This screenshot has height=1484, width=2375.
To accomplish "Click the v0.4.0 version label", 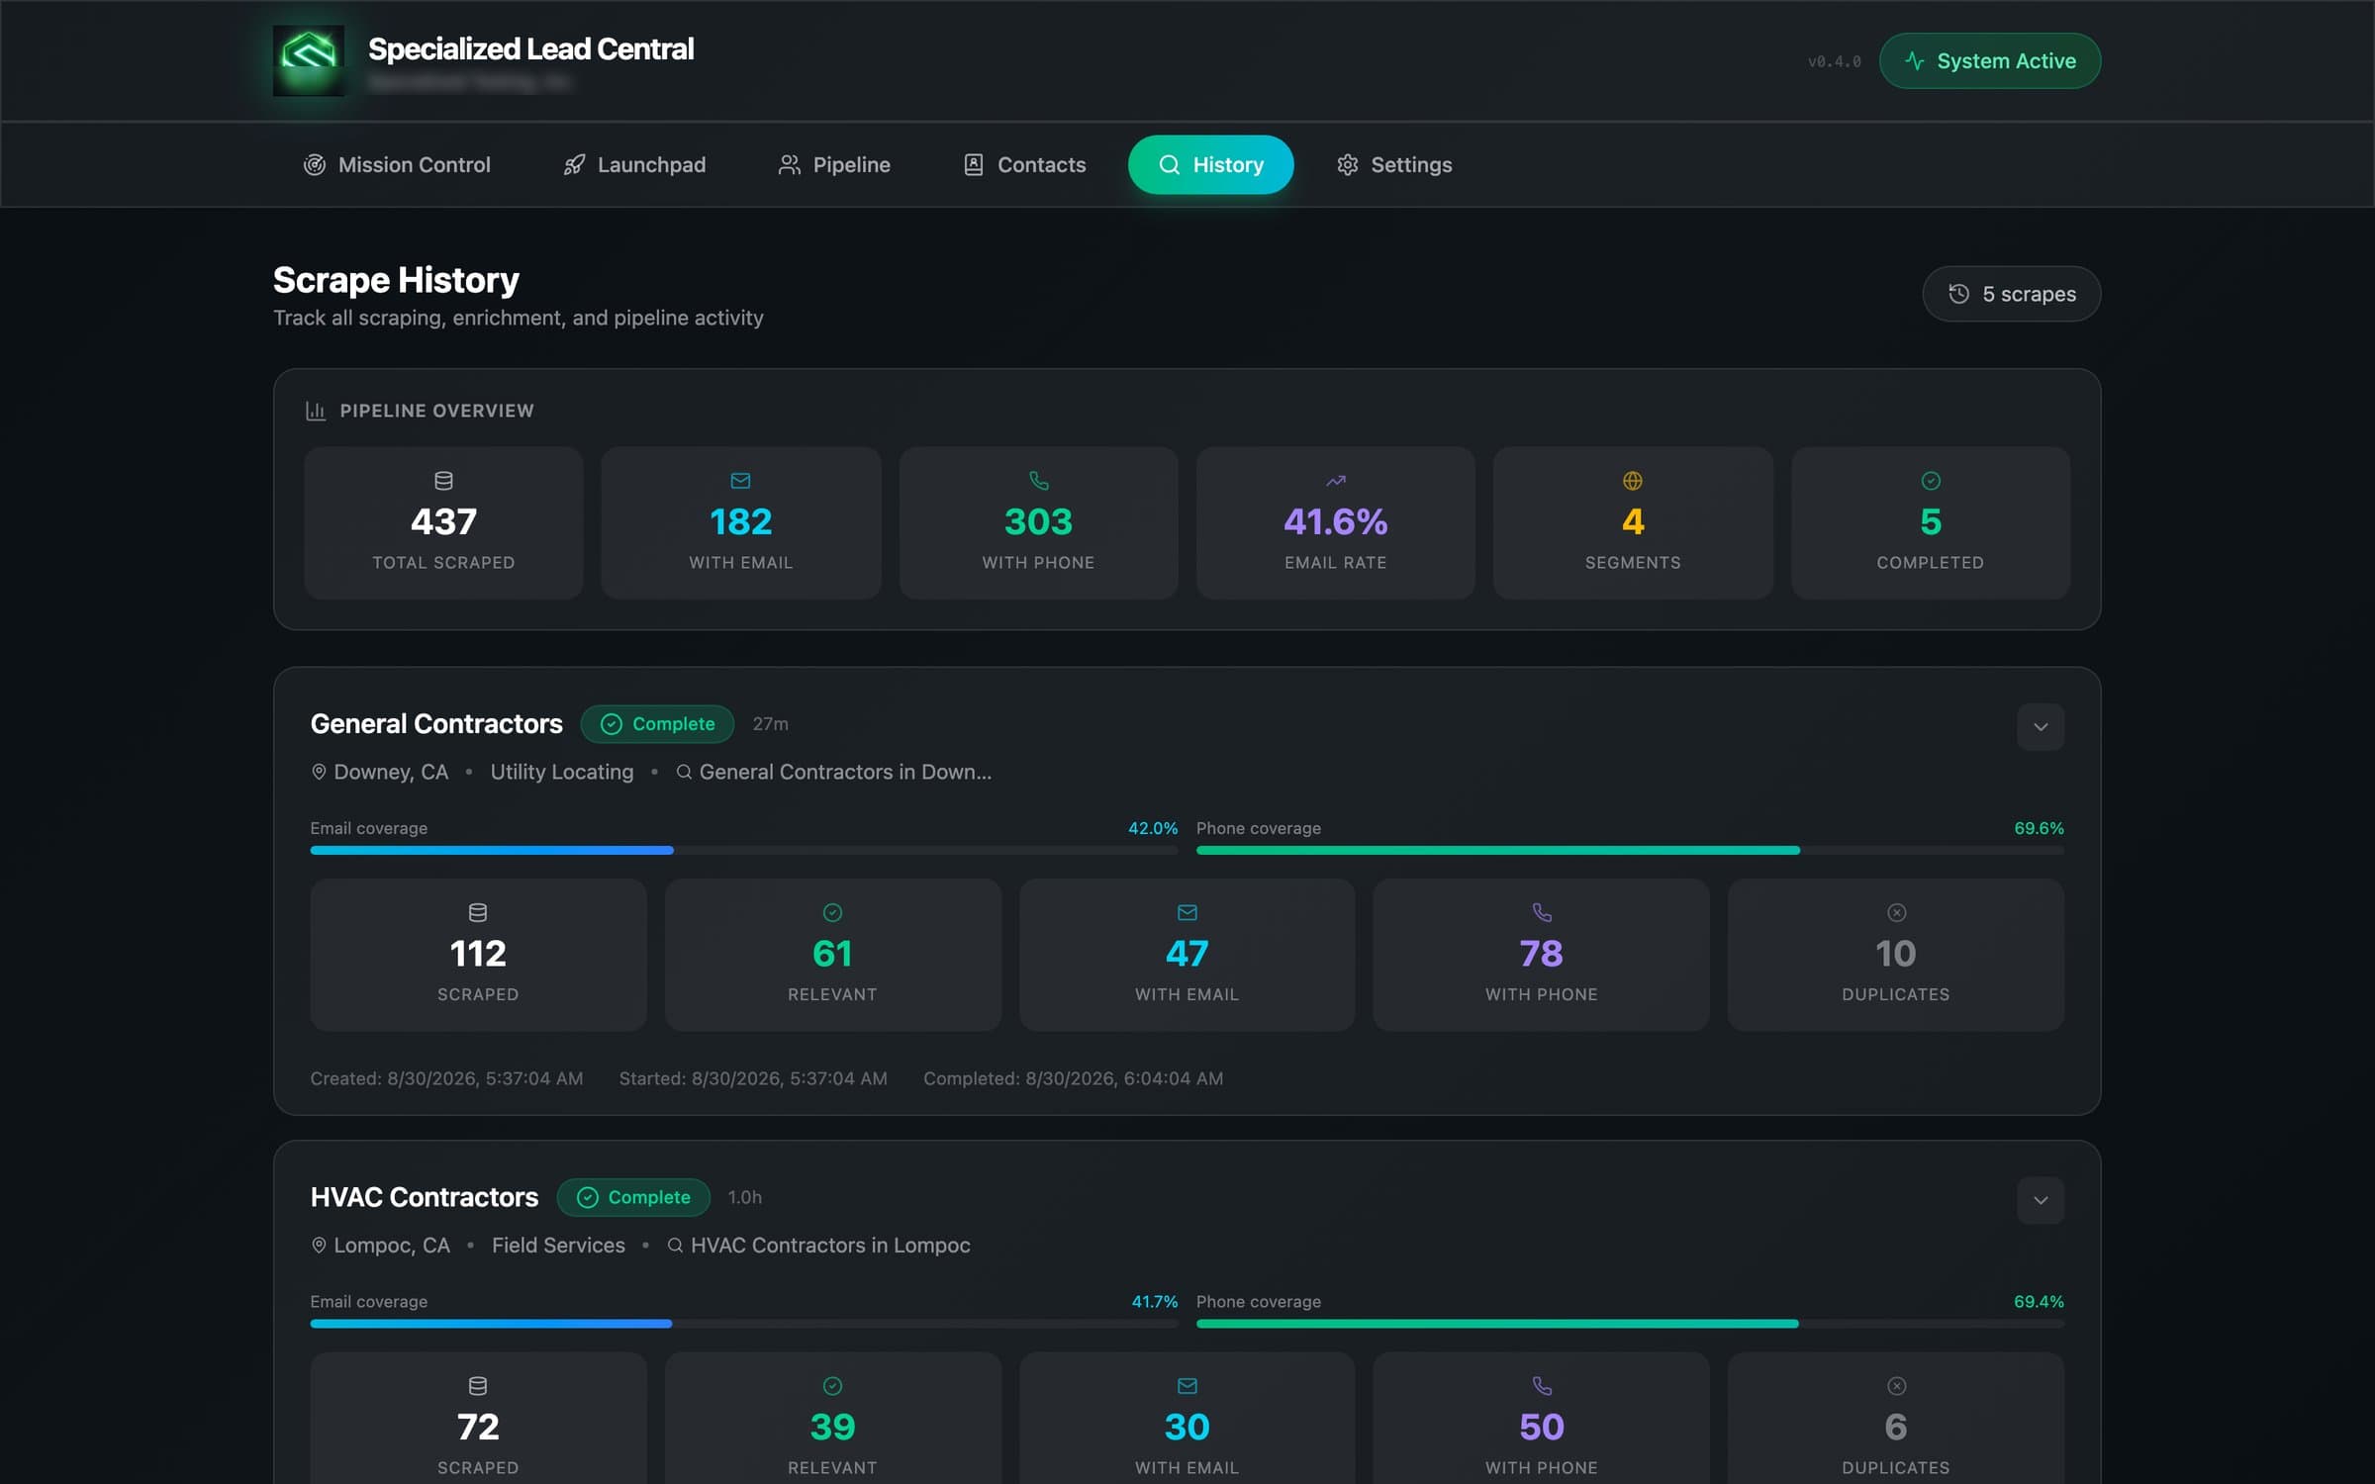I will [x=1835, y=61].
